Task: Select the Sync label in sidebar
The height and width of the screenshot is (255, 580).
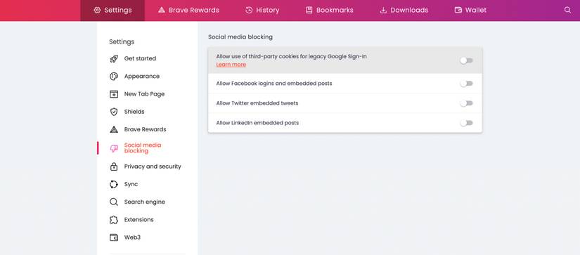Action: (x=131, y=185)
